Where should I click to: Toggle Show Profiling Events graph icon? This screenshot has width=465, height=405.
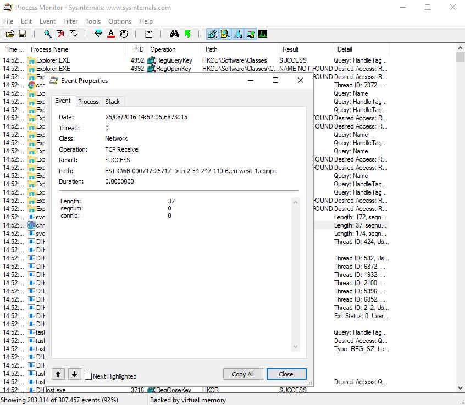(263, 34)
